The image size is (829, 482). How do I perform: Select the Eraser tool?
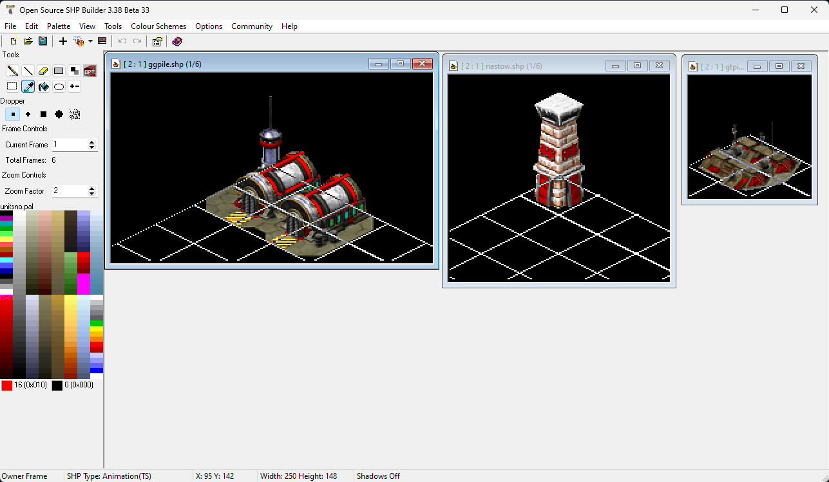coord(43,71)
